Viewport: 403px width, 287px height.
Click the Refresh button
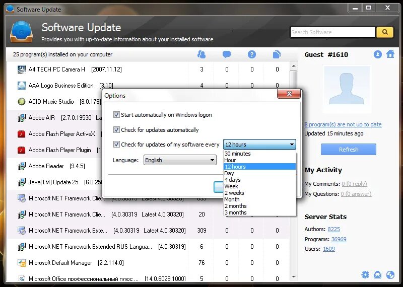click(x=348, y=149)
